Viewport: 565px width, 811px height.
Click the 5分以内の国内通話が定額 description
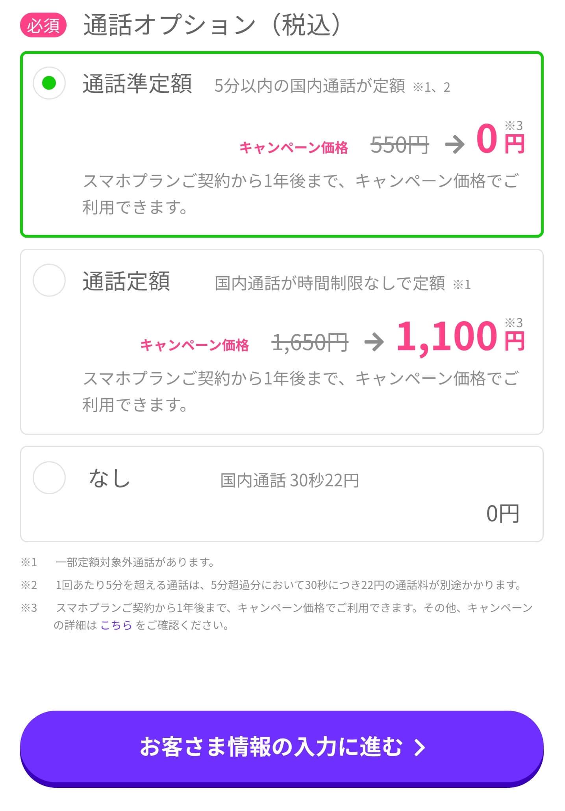coord(309,86)
